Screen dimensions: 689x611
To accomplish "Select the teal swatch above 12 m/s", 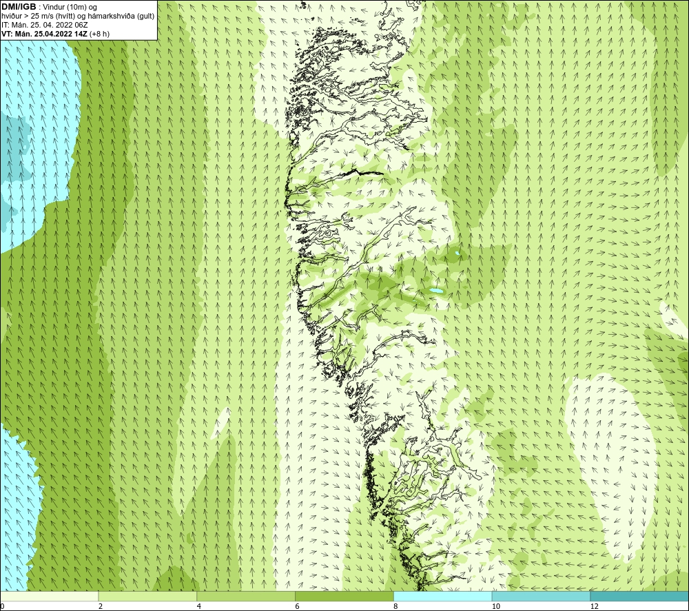I will point(640,596).
